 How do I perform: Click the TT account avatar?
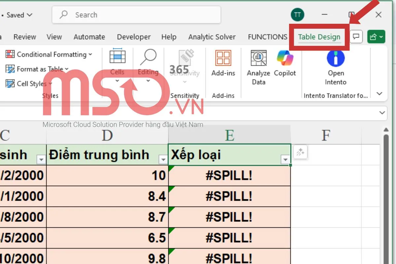click(x=297, y=15)
